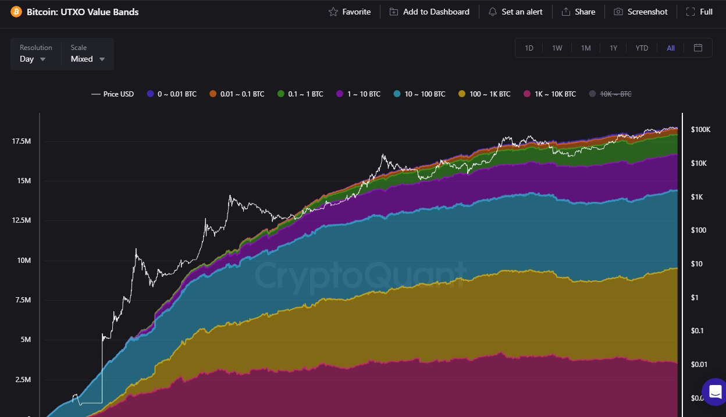Click the $1K right axis label
The image size is (726, 417).
[x=697, y=197]
